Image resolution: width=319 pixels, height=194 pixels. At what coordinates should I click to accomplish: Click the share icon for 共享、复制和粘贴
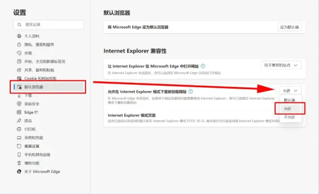(19, 70)
